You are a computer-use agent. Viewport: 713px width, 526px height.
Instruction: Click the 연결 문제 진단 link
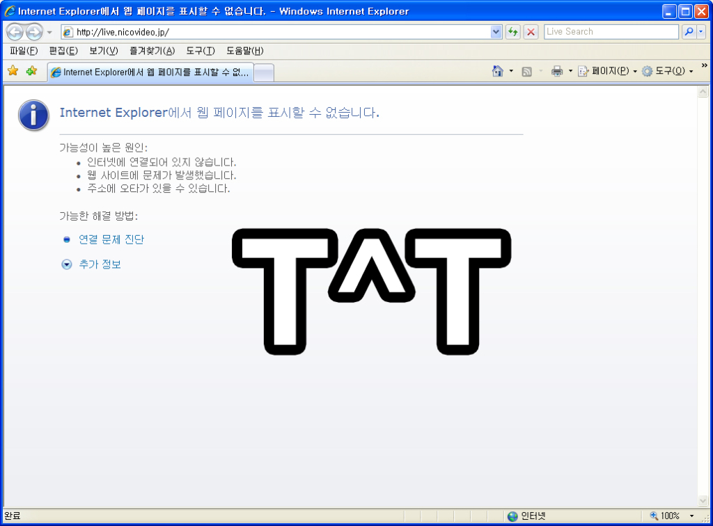click(111, 239)
